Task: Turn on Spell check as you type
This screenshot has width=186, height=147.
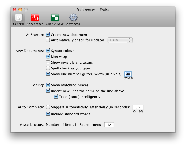Action: coord(48,68)
